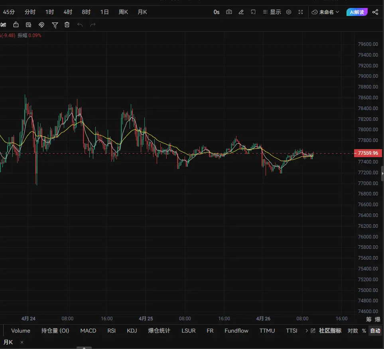Toggle the KDJ indicator
384x349 pixels.
click(132, 331)
